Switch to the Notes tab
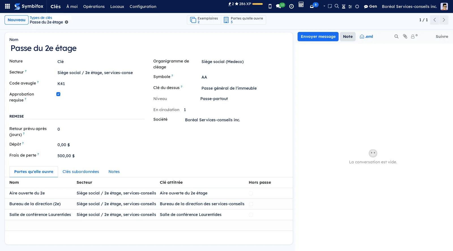The image size is (453, 251). (114, 172)
